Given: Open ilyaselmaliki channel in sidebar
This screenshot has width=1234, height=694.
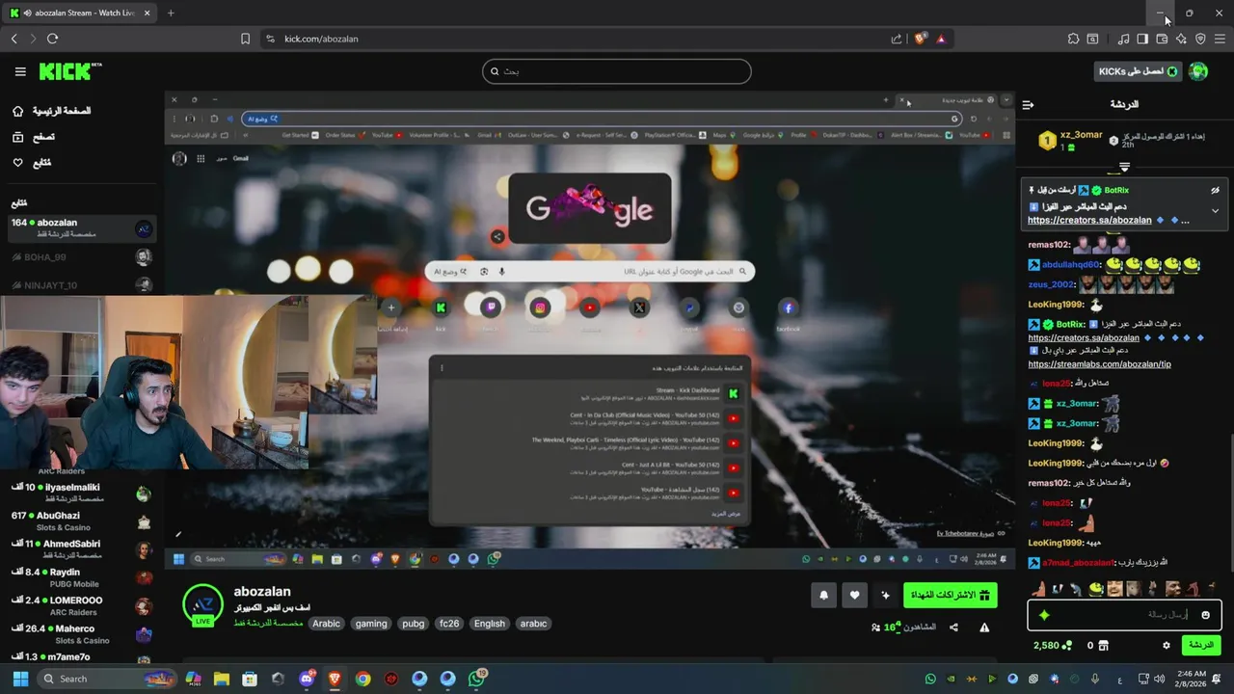Looking at the screenshot, I should point(81,493).
